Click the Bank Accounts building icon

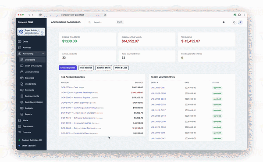[x=22, y=96]
